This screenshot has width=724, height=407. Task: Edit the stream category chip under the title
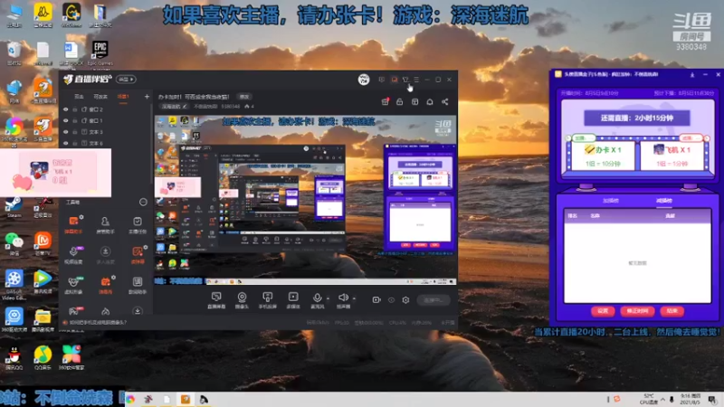174,107
